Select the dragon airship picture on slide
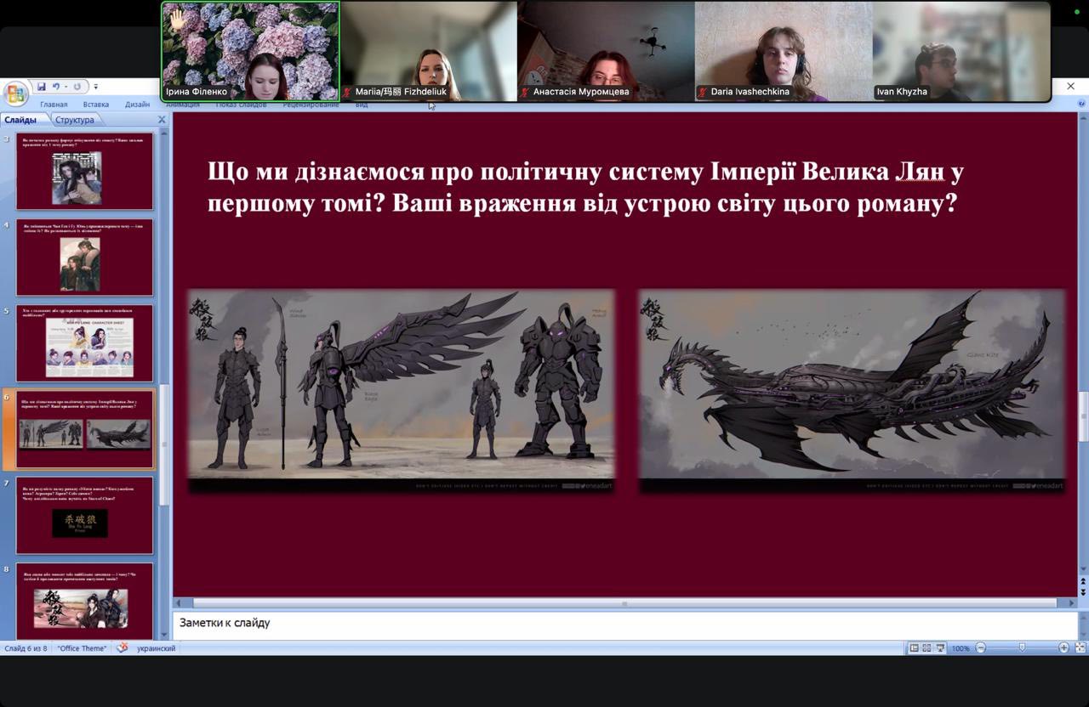 [852, 391]
